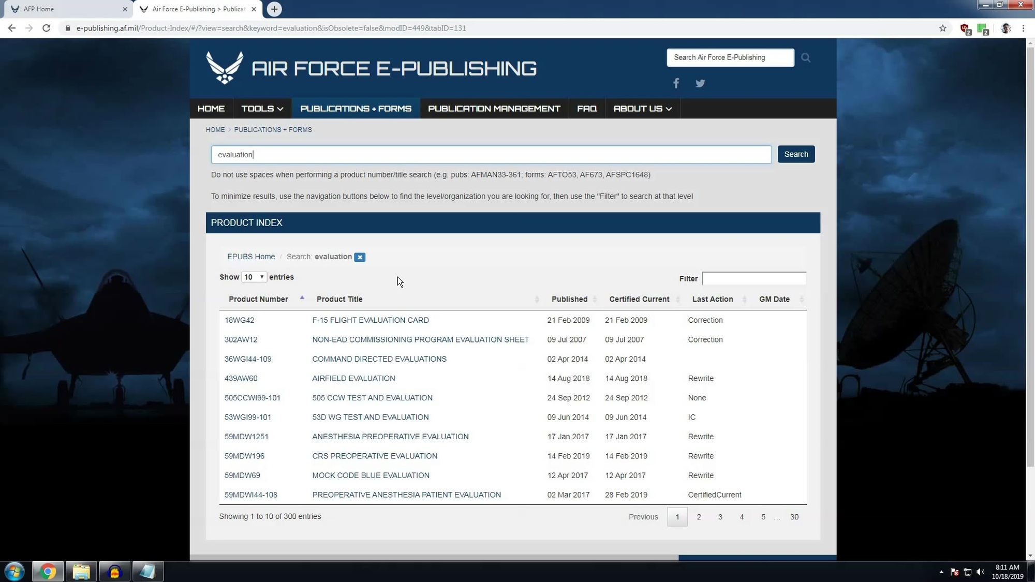Click the tray volume speaker icon
The height and width of the screenshot is (582, 1035).
[x=980, y=572]
